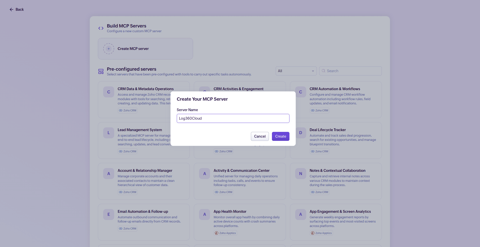Go Back to the previous page
Viewport: 480px width, 247px height.
pyautogui.click(x=17, y=9)
